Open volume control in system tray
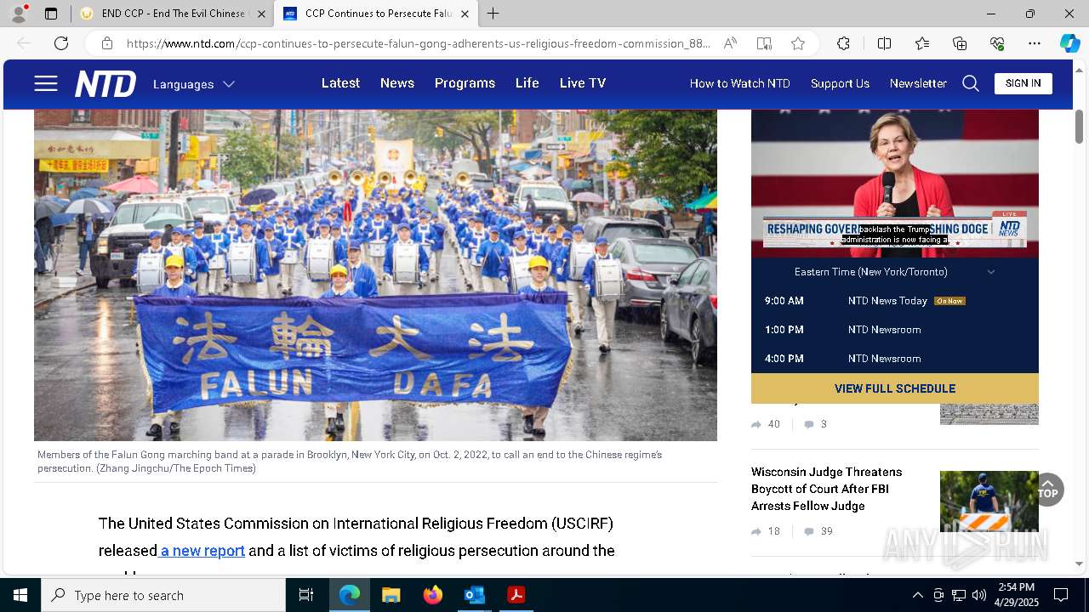This screenshot has height=612, width=1089. pyautogui.click(x=979, y=595)
